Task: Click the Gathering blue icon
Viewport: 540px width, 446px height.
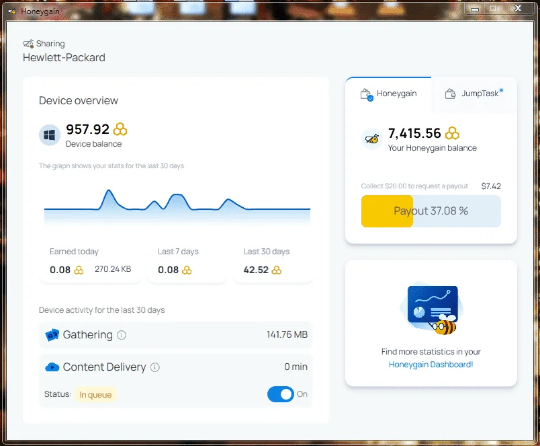Action: (52, 335)
